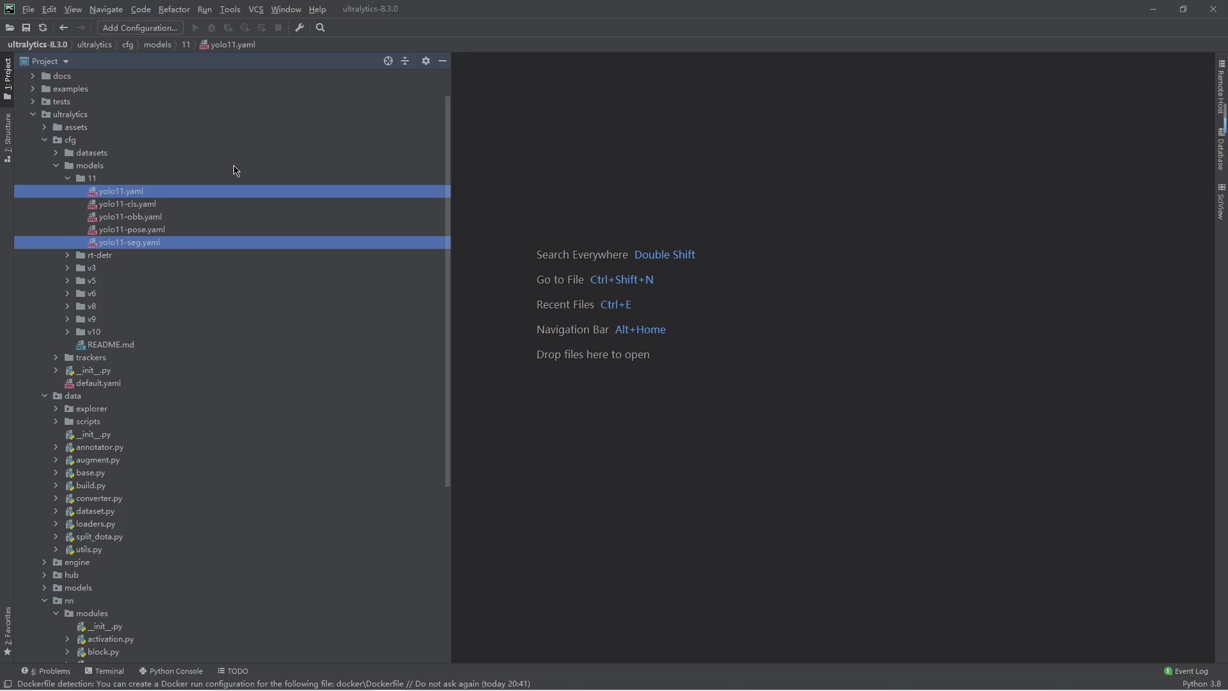Click the Collapse All icon in Project panel
This screenshot has height=691, width=1228.
pos(405,61)
